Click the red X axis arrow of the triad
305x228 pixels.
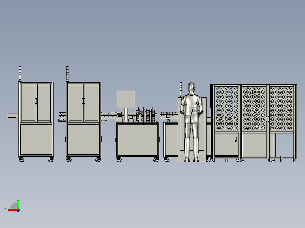(x=12, y=210)
